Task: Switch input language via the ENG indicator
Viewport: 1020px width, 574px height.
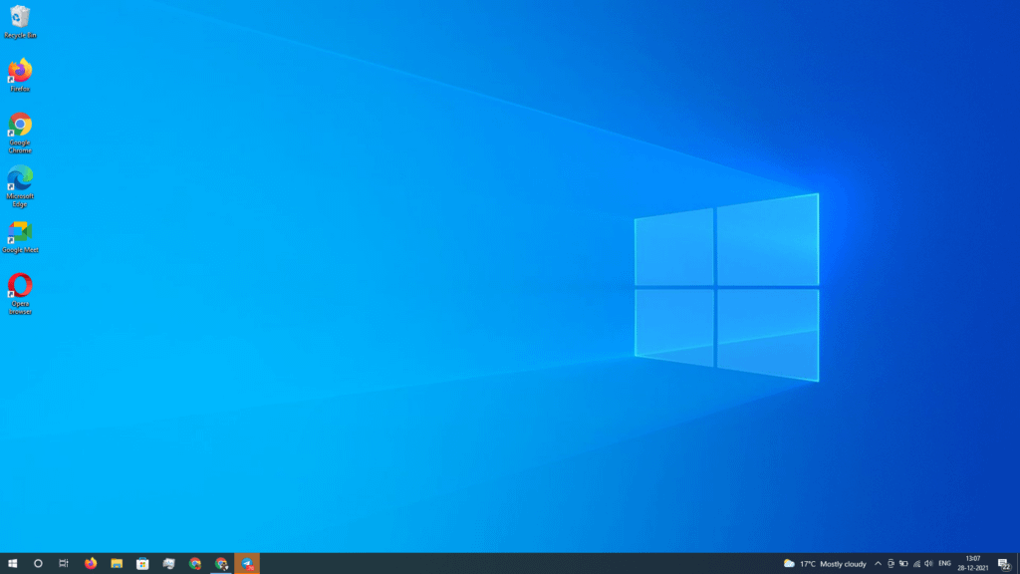Action: tap(944, 563)
